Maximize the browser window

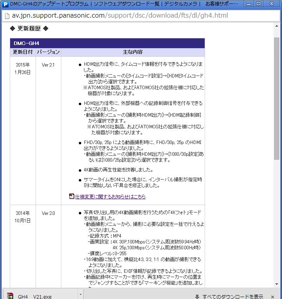(x=259, y=4)
